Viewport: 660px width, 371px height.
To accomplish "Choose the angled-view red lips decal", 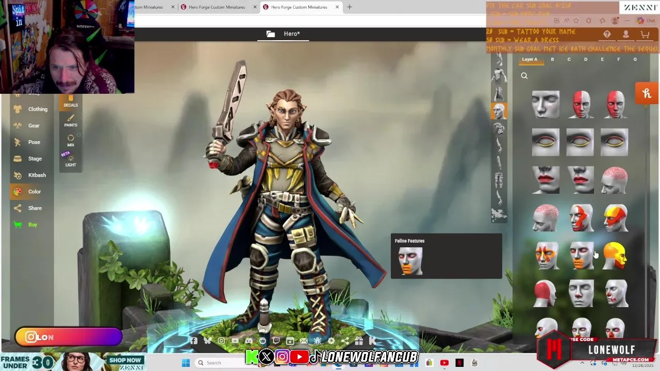I will pyautogui.click(x=581, y=180).
